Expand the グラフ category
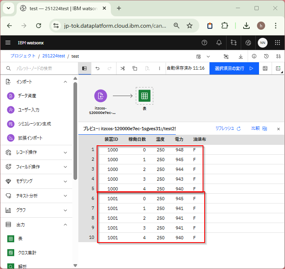285x269 pixels. coord(37,210)
